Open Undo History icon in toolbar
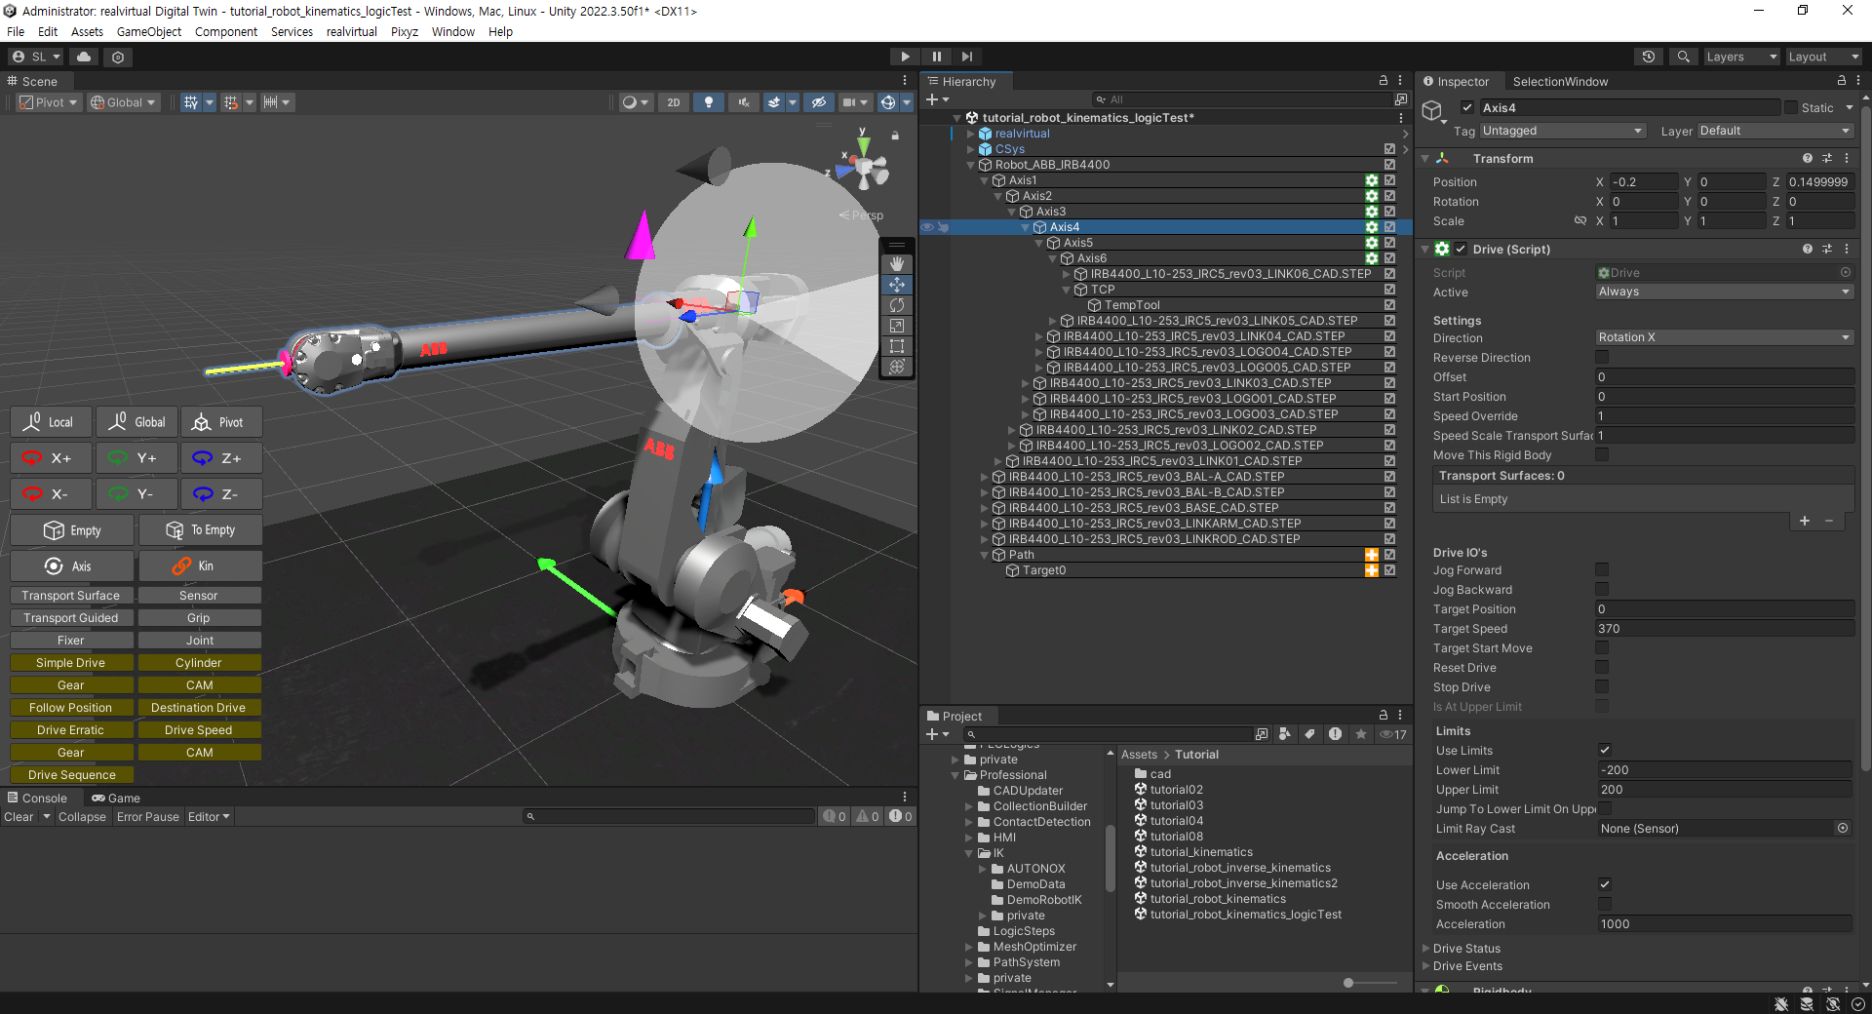1872x1014 pixels. pos(1649,57)
